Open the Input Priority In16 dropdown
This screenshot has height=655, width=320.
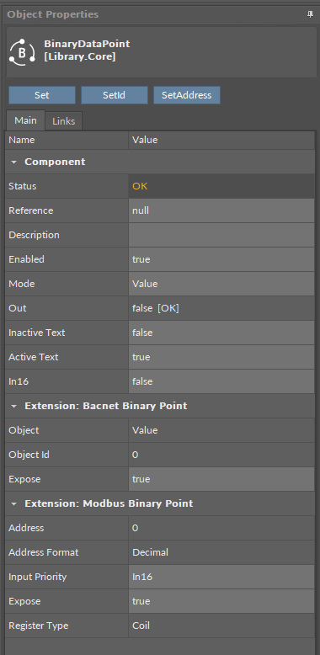click(221, 577)
